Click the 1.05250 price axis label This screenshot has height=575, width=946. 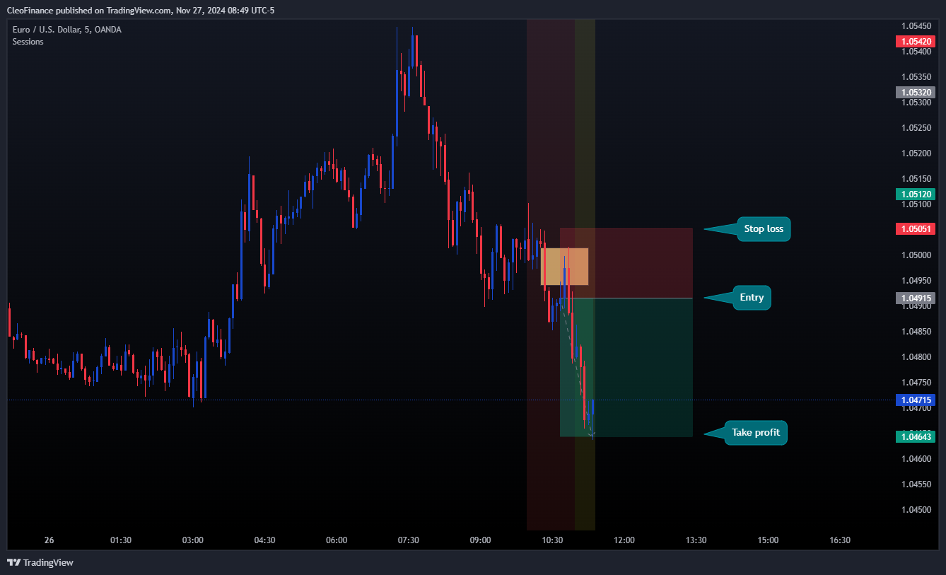(x=915, y=127)
